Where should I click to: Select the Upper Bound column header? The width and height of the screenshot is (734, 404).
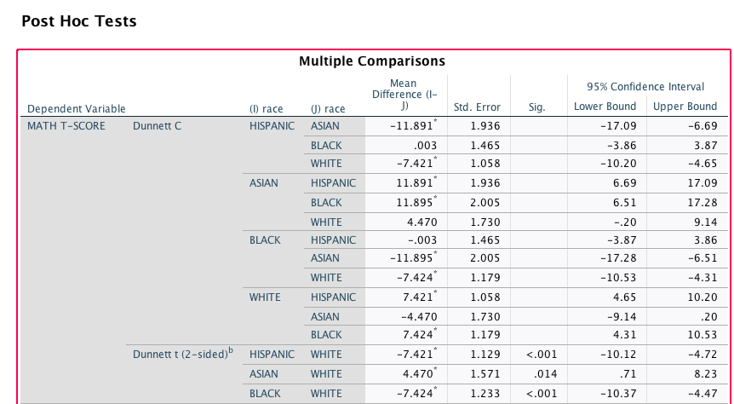point(685,107)
